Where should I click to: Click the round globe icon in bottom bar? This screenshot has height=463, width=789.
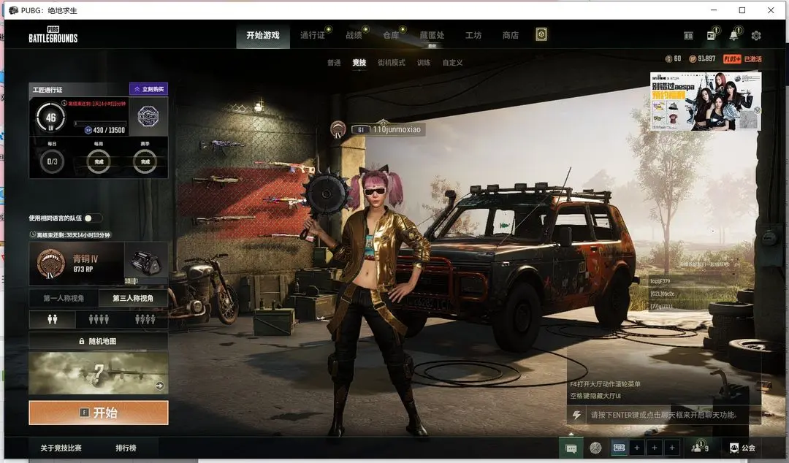click(595, 448)
